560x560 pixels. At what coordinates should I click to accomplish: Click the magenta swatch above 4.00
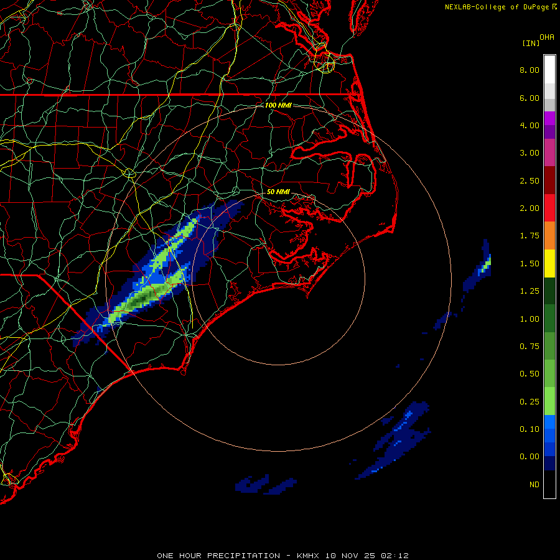coord(549,118)
